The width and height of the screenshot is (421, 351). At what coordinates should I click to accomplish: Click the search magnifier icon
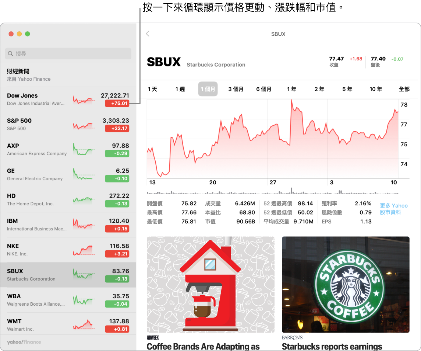coord(10,53)
